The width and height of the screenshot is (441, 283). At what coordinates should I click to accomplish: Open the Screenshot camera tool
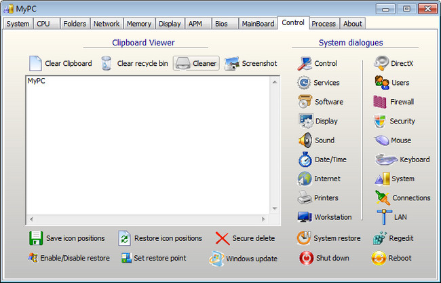pyautogui.click(x=232, y=64)
